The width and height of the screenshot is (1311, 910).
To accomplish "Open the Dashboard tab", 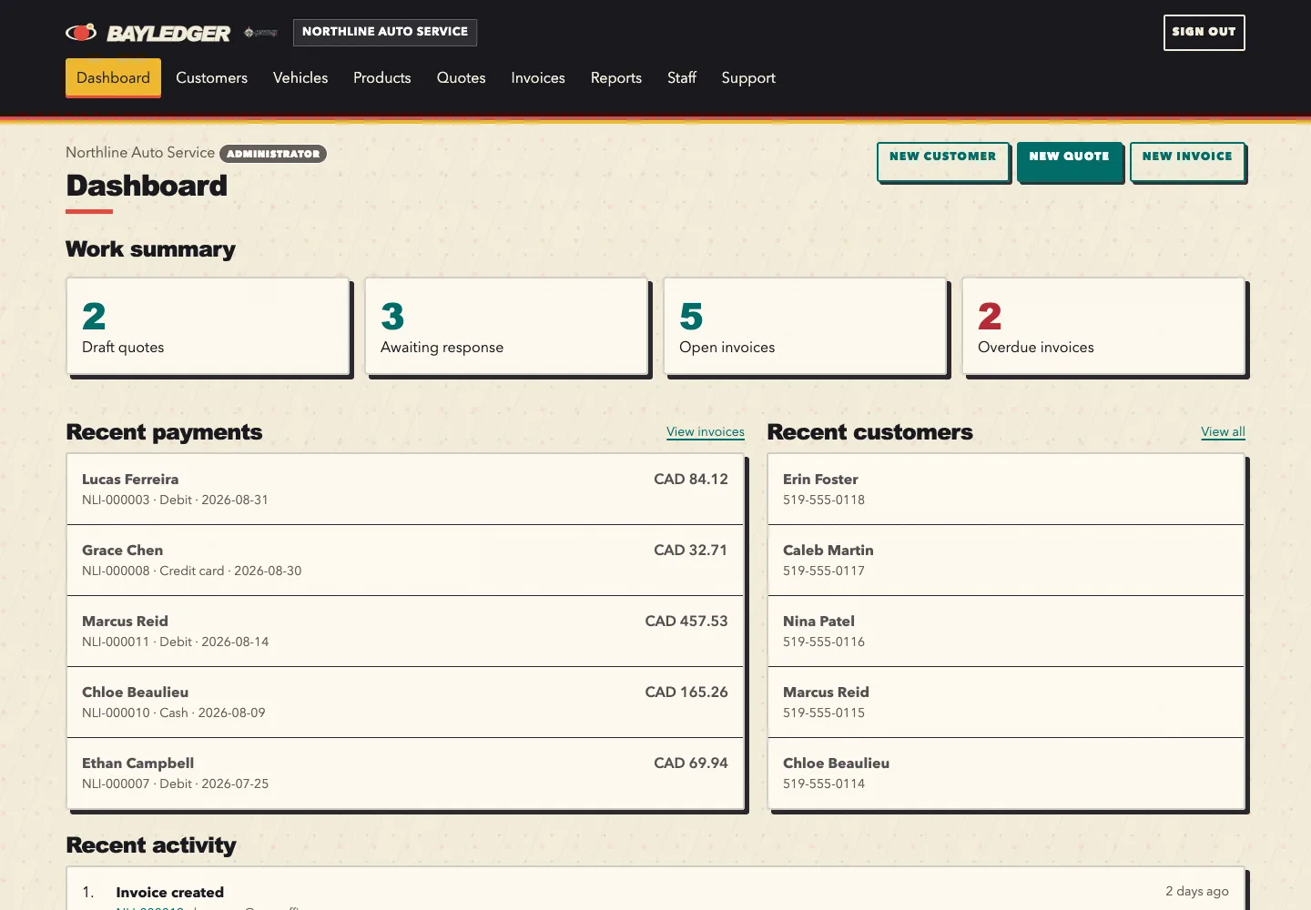I will 113,78.
